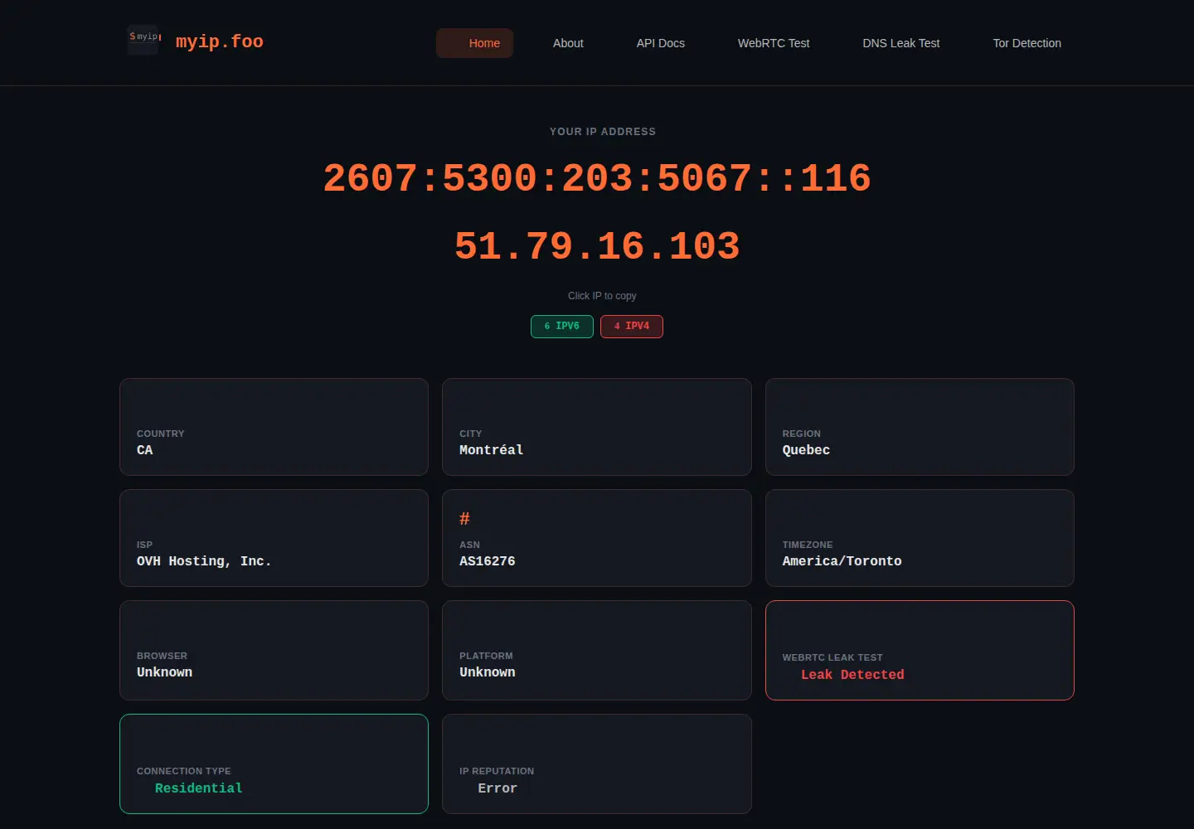Click the 'Residential' connection type value
This screenshot has width=1194, height=829.
[199, 788]
